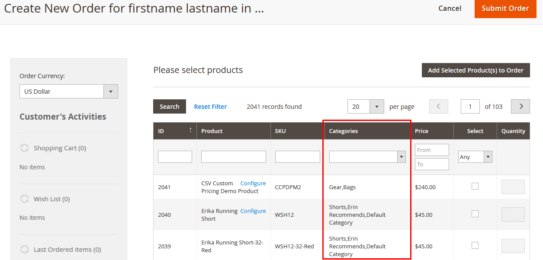Refresh the Last Ordered Items section
The width and height of the screenshot is (543, 260).
tap(25, 250)
